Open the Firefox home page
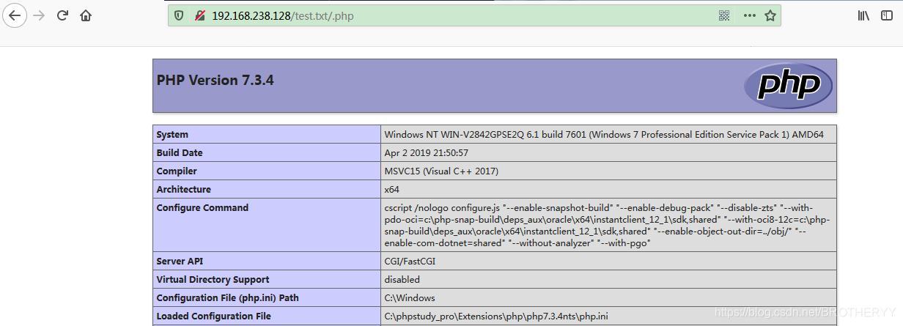The width and height of the screenshot is (903, 326). pos(86,15)
